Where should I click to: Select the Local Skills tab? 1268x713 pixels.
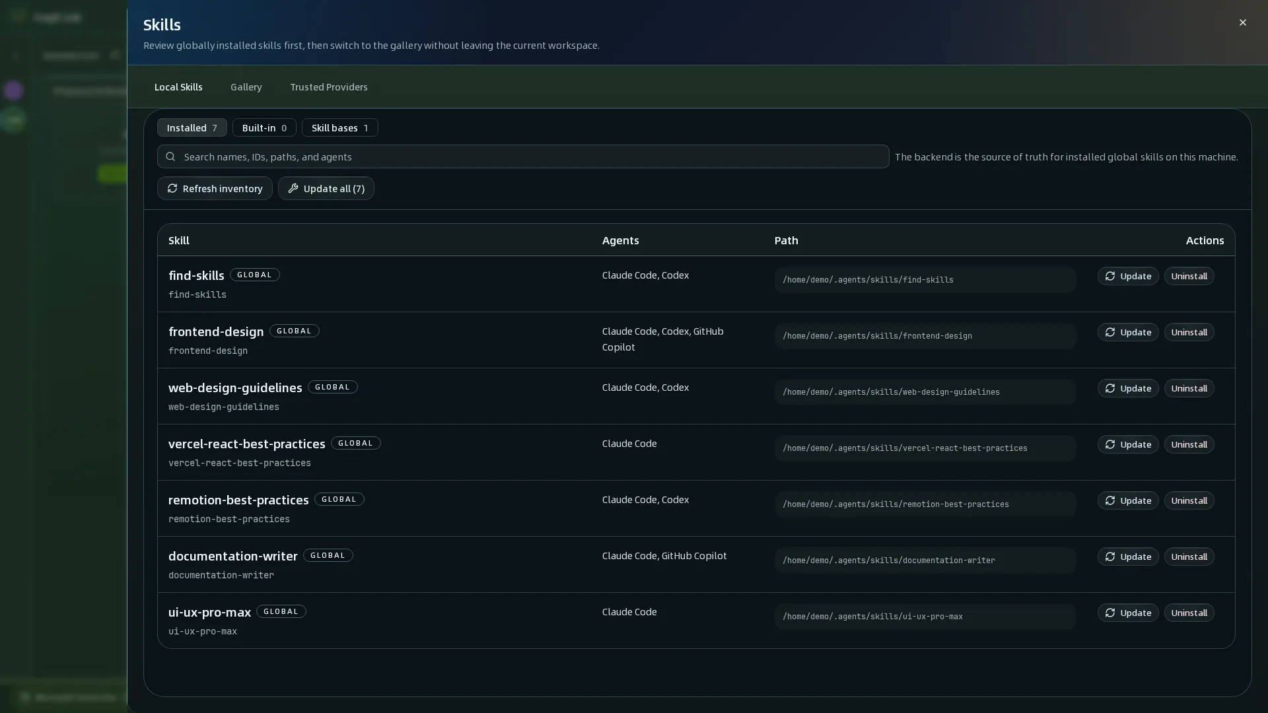[x=178, y=87]
